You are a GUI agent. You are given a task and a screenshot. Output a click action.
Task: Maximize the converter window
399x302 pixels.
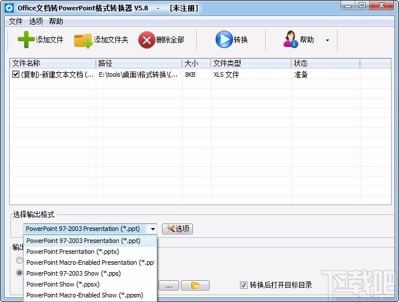362,6
